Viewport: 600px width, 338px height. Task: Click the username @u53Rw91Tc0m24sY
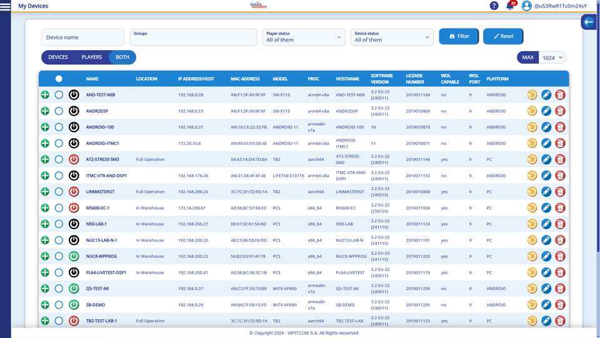pyautogui.click(x=561, y=6)
